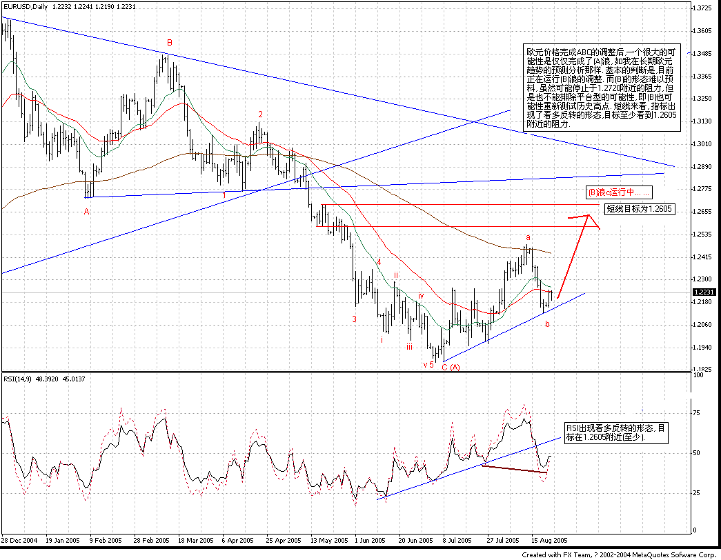
Task: Select the red wave label '2'
Action: pos(260,114)
